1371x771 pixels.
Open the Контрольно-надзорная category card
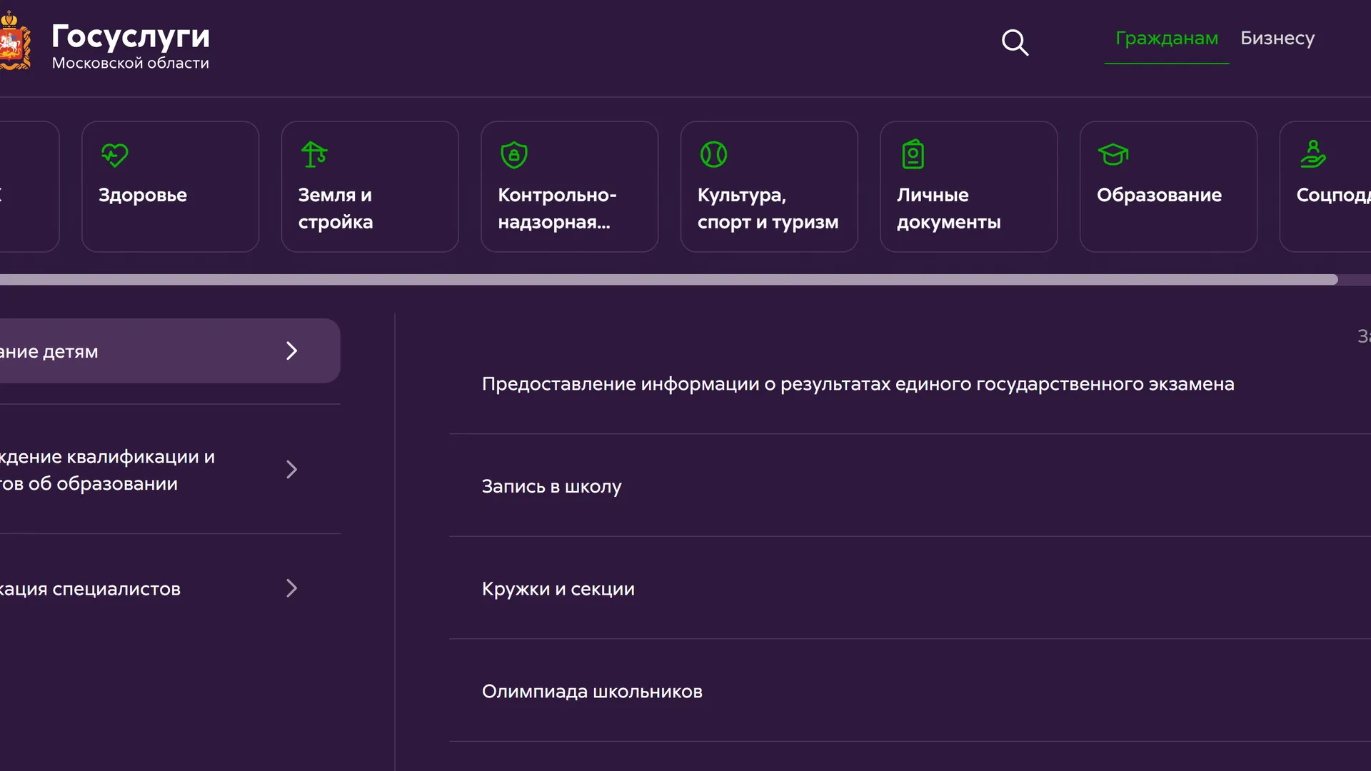tap(569, 186)
